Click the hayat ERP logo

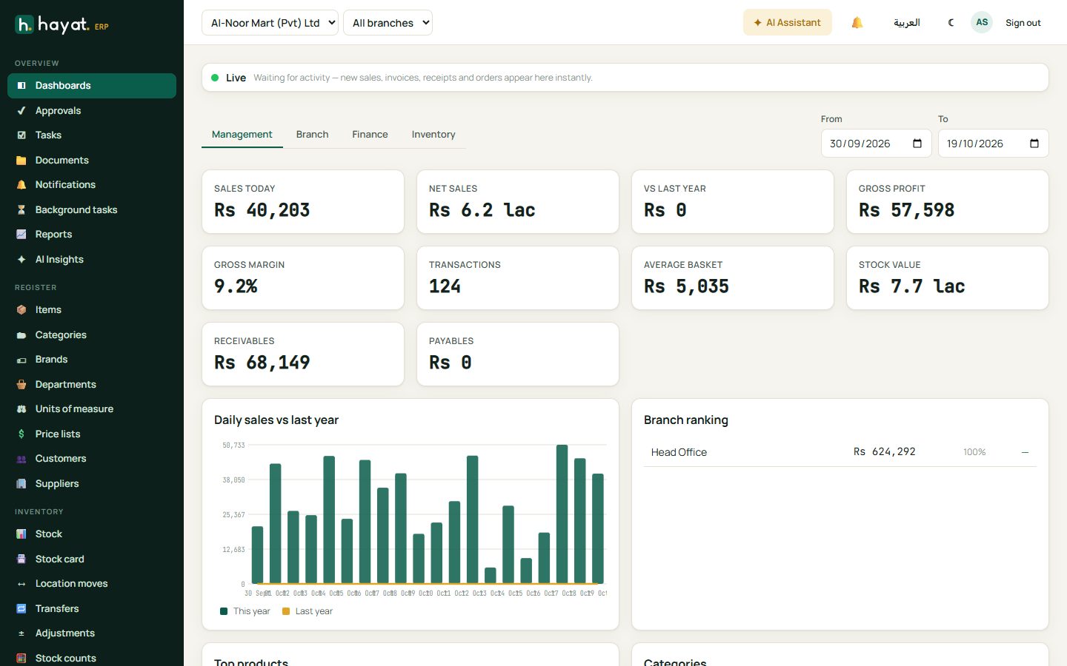(62, 25)
